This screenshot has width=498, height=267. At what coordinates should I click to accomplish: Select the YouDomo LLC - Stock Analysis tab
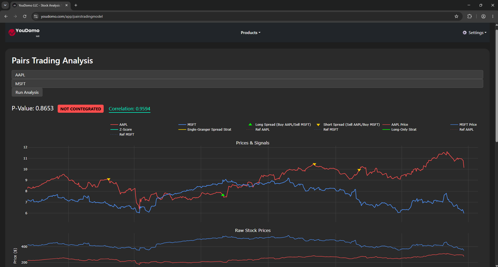(x=40, y=5)
